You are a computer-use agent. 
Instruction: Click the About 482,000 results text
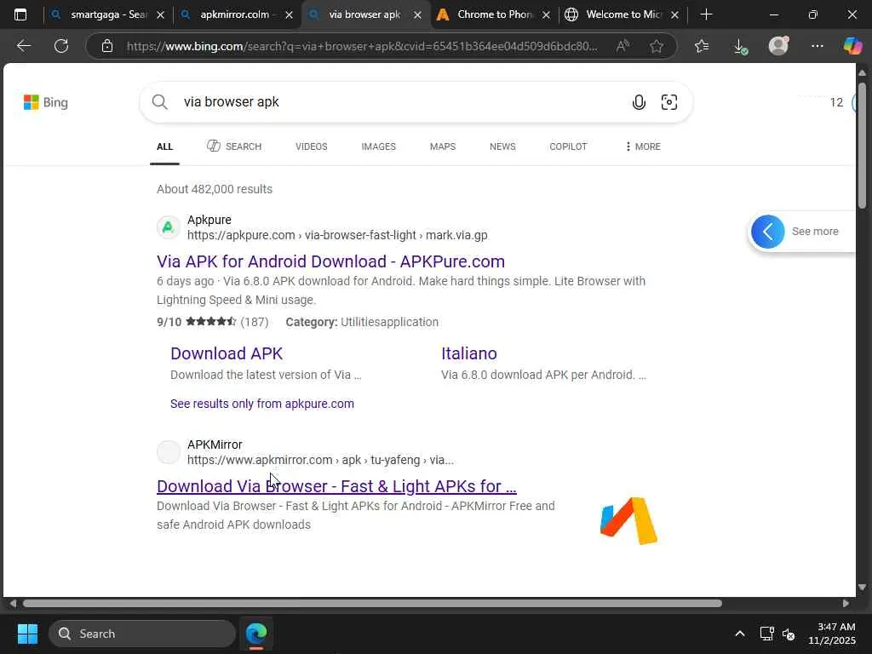pos(215,189)
